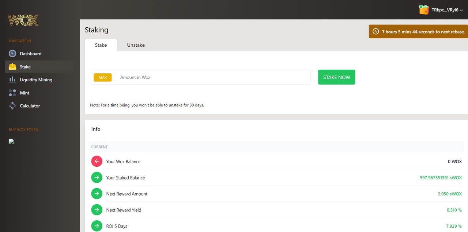
Task: Click the NAVIGATION sidebar heading
Action: (x=20, y=41)
